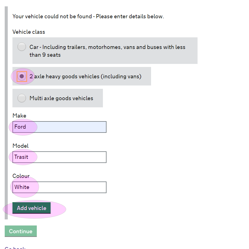Click the green Continue button

click(x=21, y=231)
